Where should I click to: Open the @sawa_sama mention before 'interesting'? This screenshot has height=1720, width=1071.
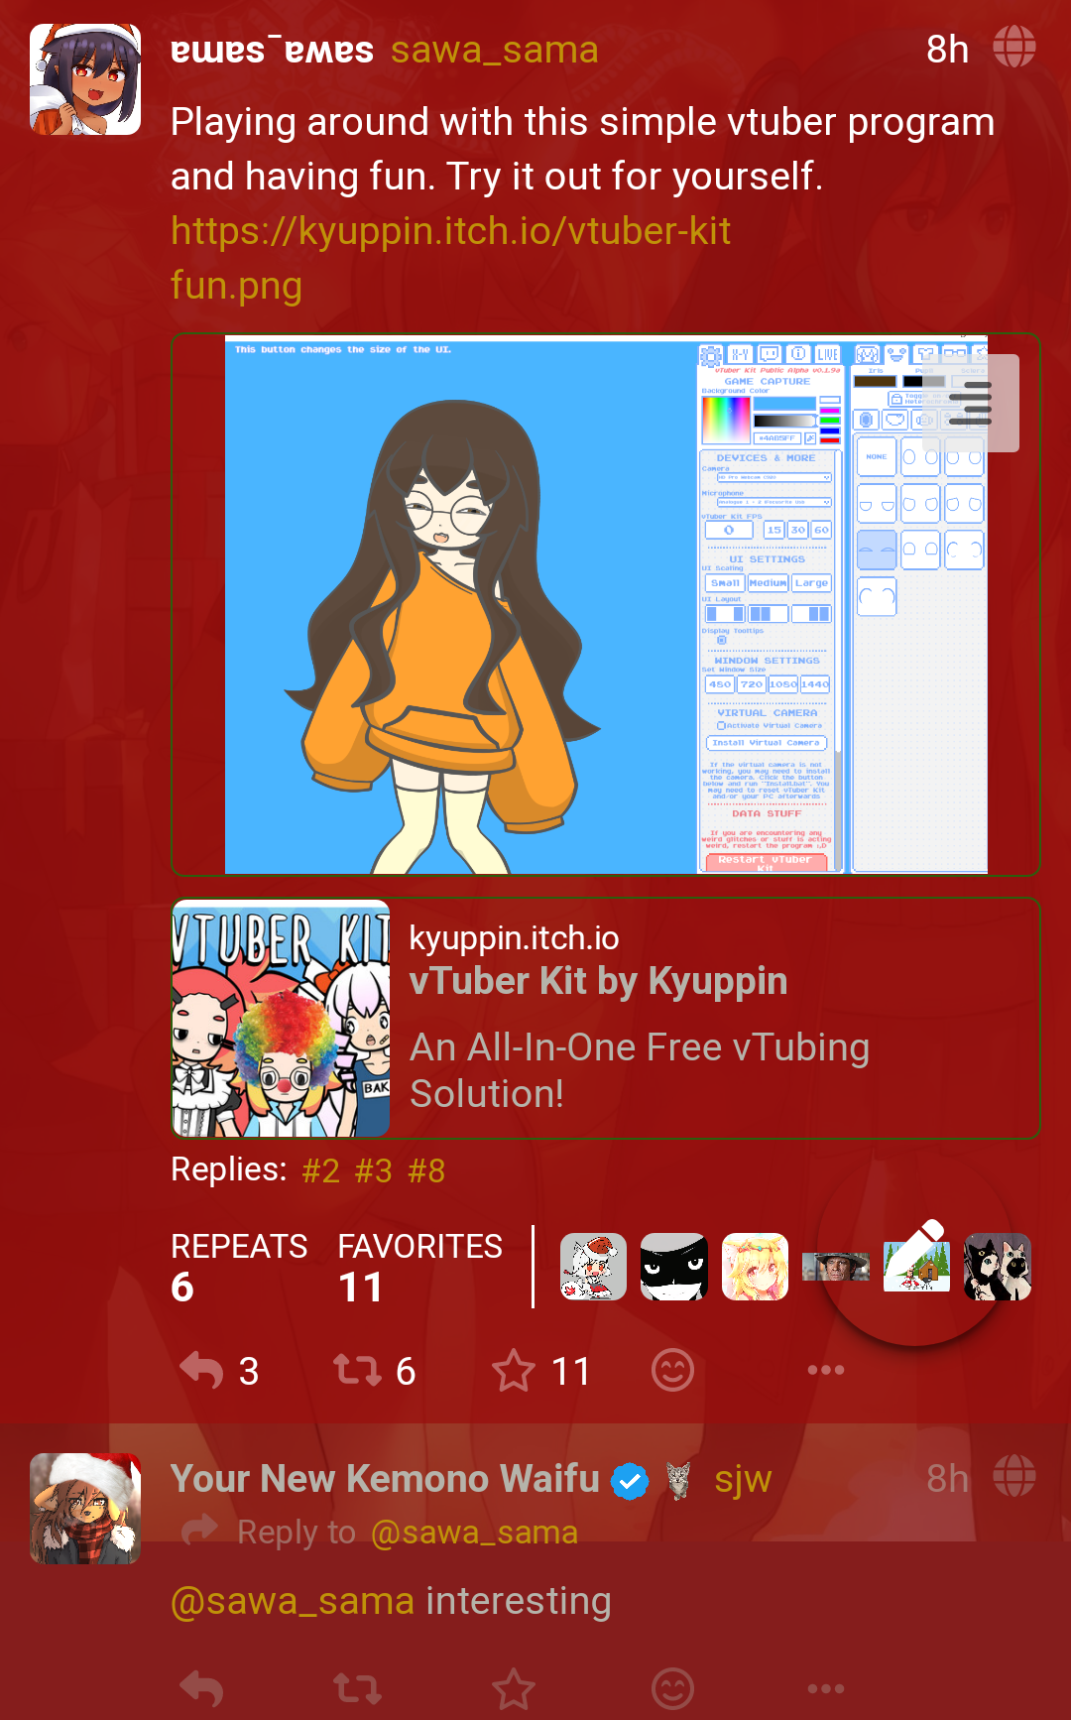click(293, 1601)
